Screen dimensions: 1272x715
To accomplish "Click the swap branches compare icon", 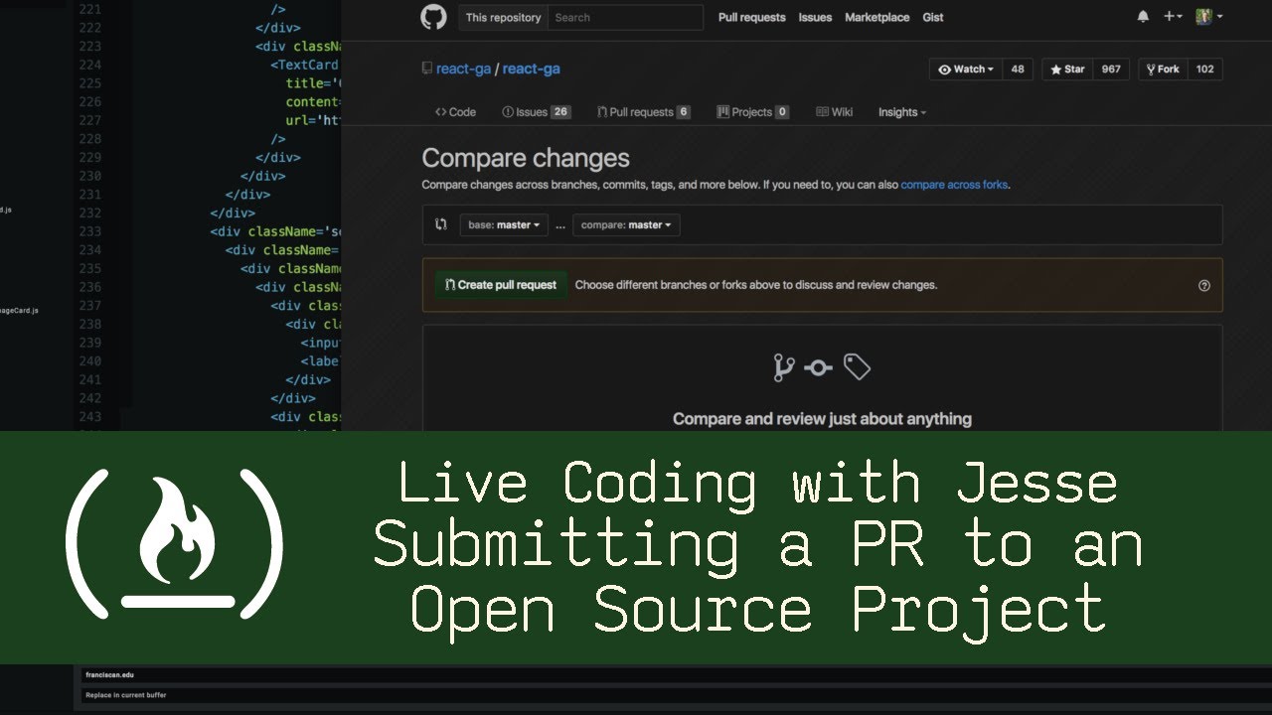I will pos(441,224).
